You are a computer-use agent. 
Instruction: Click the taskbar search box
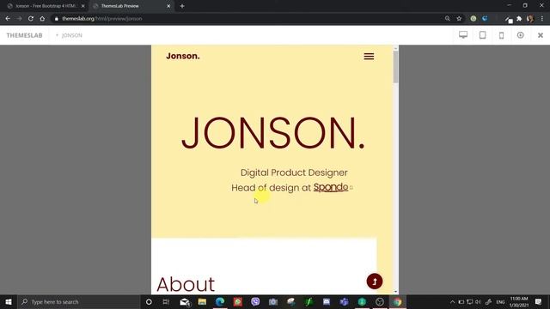coord(79,301)
